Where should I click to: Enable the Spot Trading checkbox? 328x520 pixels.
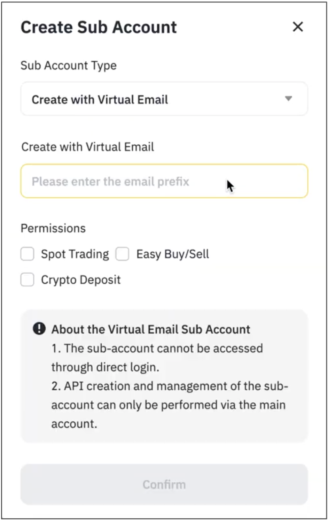[28, 254]
